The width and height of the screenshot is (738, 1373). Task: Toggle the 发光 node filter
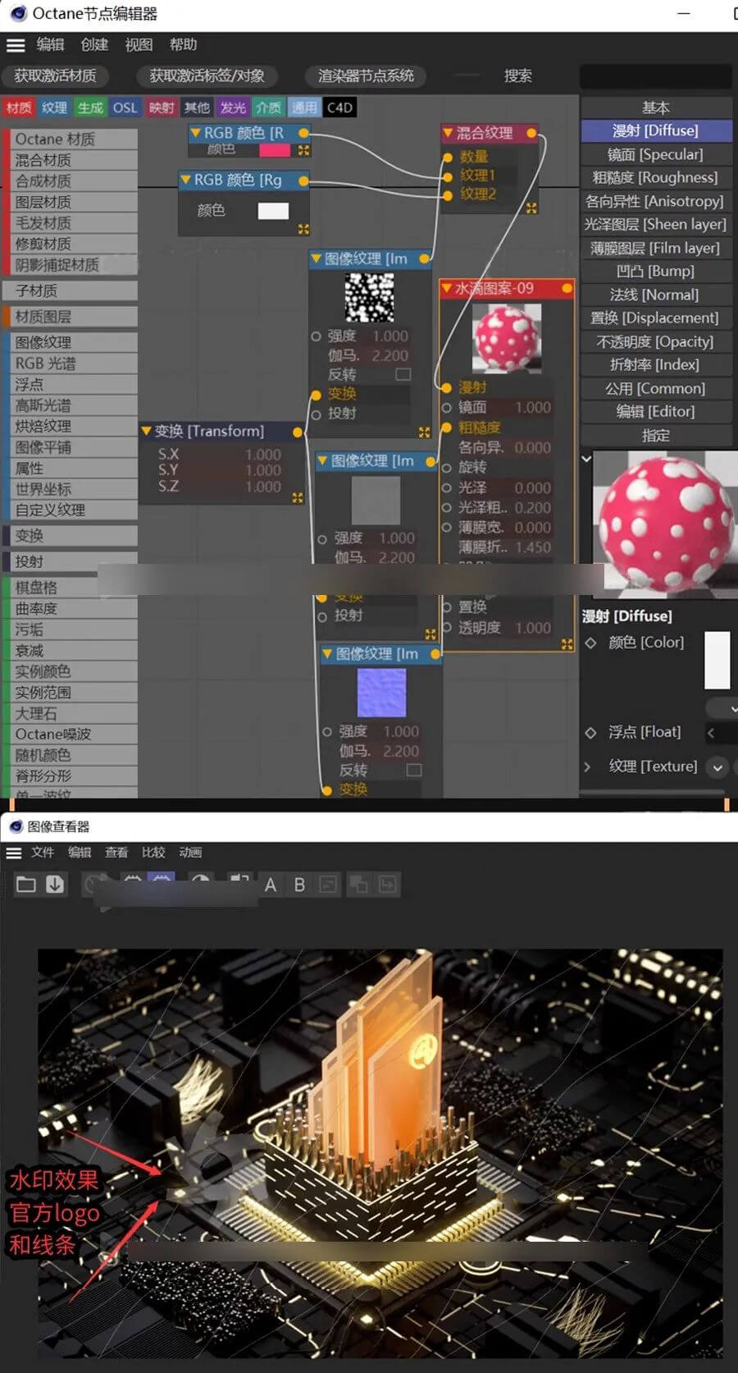coord(233,108)
